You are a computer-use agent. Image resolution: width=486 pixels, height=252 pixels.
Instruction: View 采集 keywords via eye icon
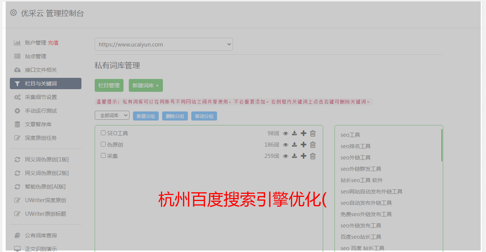coord(286,156)
